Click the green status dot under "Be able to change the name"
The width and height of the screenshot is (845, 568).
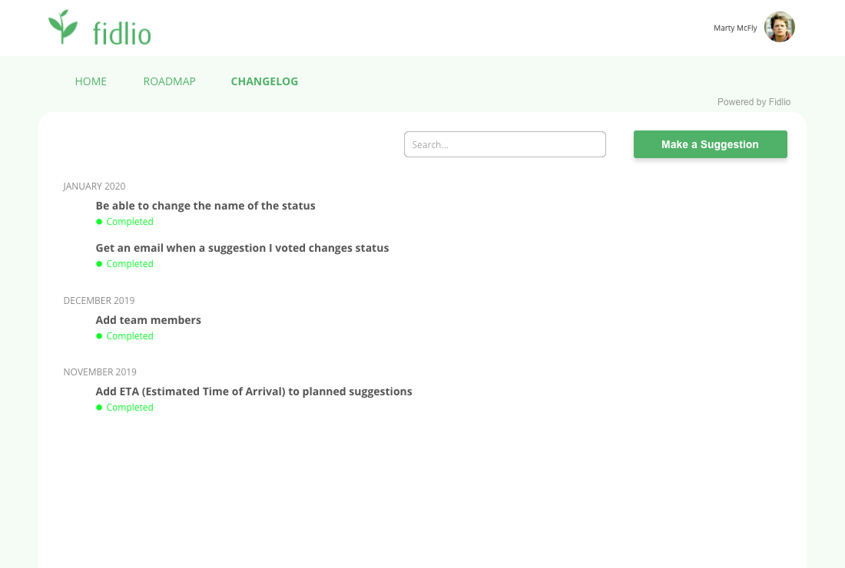[x=99, y=222]
